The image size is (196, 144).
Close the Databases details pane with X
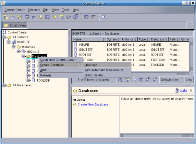191,90
